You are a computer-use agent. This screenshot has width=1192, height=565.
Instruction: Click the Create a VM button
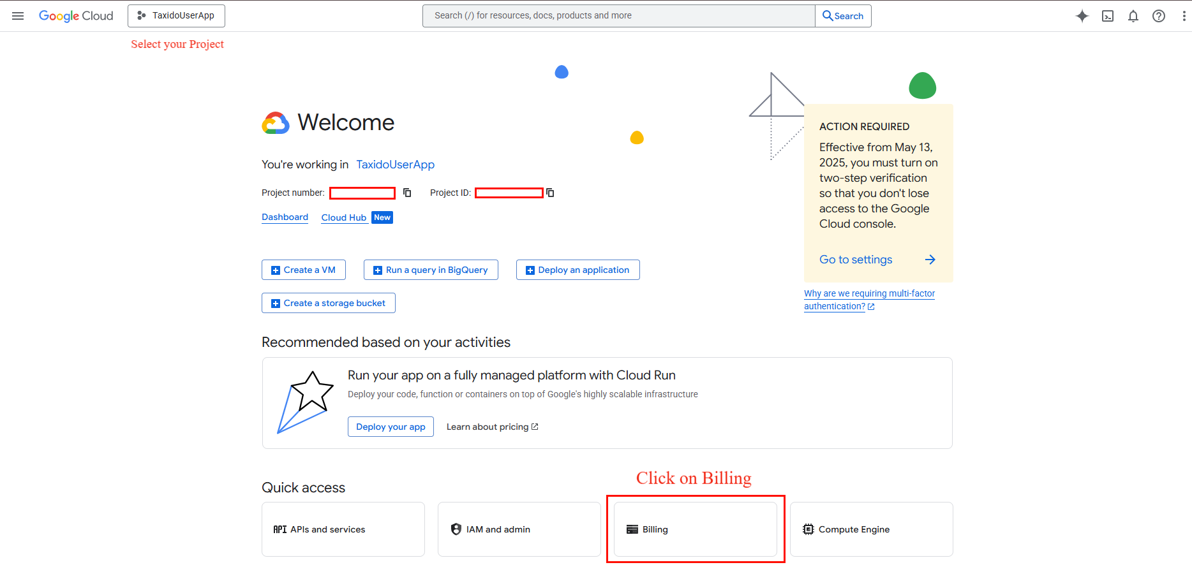click(x=304, y=270)
